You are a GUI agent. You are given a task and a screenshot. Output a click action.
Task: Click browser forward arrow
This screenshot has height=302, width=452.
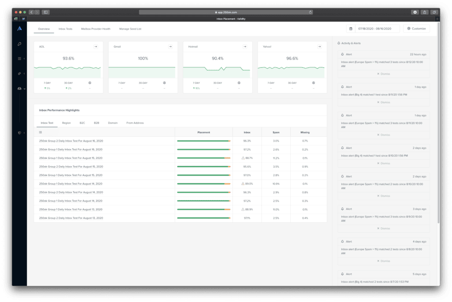pyautogui.click(x=37, y=12)
